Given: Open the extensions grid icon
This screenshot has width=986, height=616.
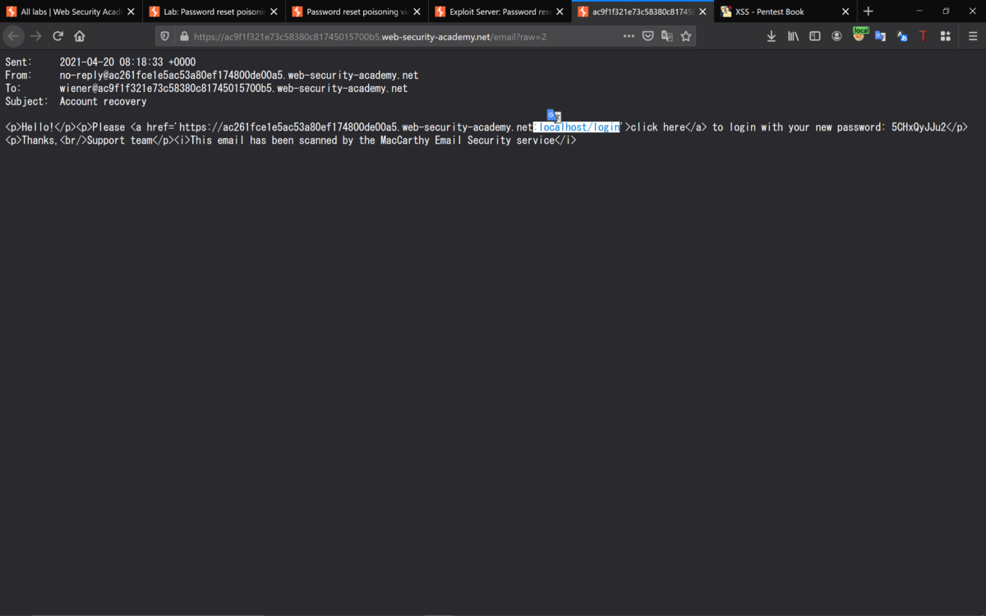Looking at the screenshot, I should pyautogui.click(x=946, y=36).
